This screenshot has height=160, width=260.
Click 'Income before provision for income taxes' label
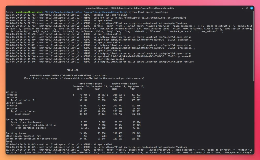31,139
